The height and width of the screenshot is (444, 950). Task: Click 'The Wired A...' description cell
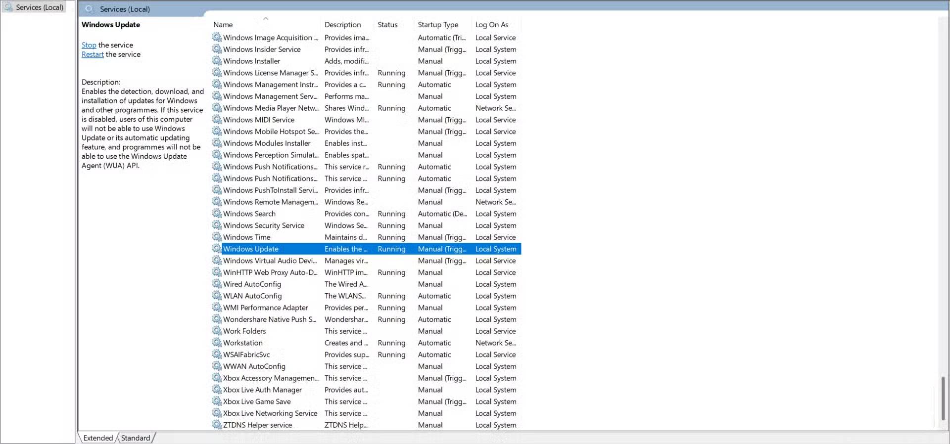tap(346, 284)
